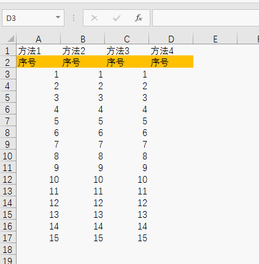
Task: Select row 17 header
Action: point(8,238)
